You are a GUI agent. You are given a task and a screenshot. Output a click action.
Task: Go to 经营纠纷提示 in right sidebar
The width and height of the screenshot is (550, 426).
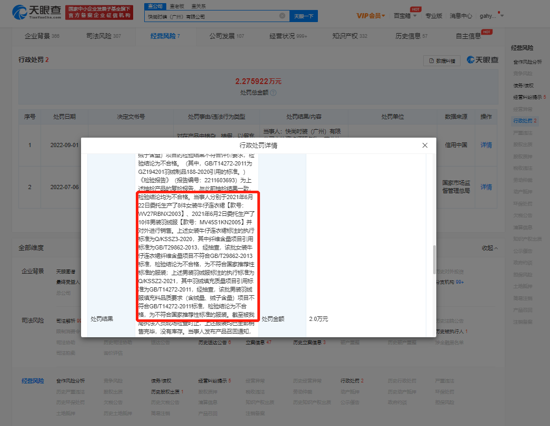pyautogui.click(x=528, y=97)
